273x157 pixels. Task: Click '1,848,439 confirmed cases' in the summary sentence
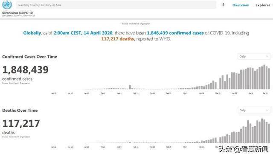[x=175, y=33]
